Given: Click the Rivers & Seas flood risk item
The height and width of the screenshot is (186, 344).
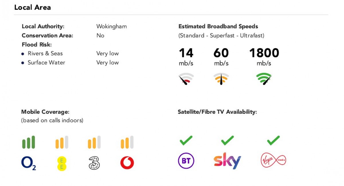Looking at the screenshot, I should (x=45, y=53).
